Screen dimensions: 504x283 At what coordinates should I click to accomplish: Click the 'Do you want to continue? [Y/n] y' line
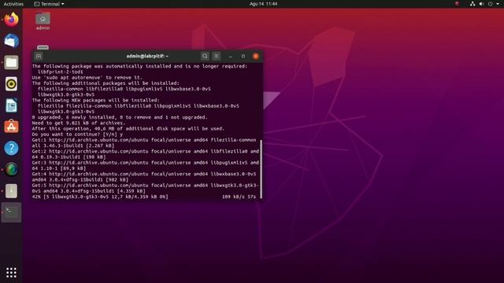click(77, 134)
